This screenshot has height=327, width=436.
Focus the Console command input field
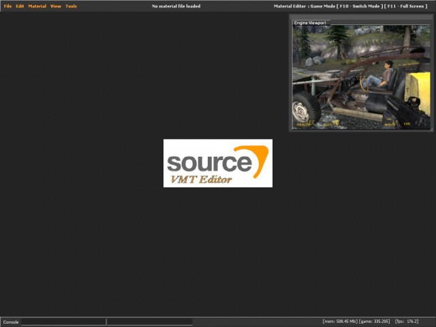(x=63, y=322)
